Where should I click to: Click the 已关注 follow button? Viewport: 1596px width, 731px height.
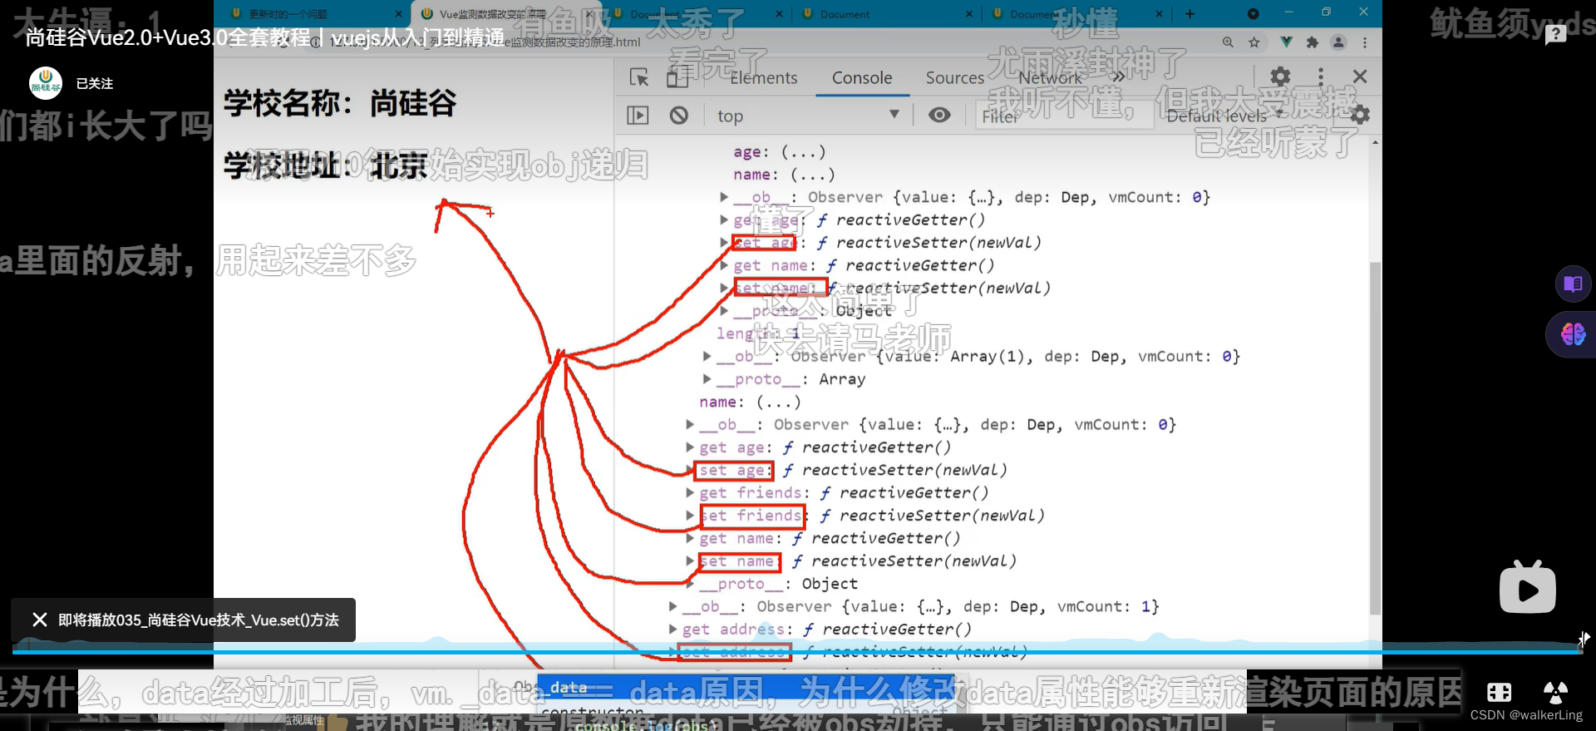coord(95,83)
